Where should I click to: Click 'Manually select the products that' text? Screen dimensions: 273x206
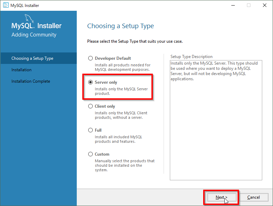(x=125, y=161)
